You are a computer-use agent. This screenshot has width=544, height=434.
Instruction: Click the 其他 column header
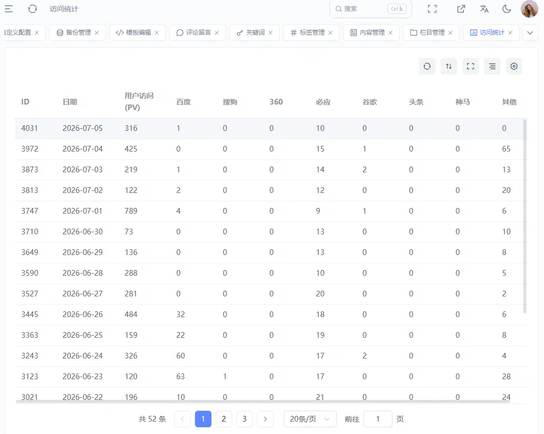tap(509, 102)
